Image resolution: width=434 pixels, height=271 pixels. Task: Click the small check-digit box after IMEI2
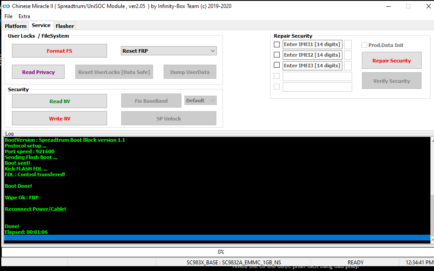(x=348, y=55)
